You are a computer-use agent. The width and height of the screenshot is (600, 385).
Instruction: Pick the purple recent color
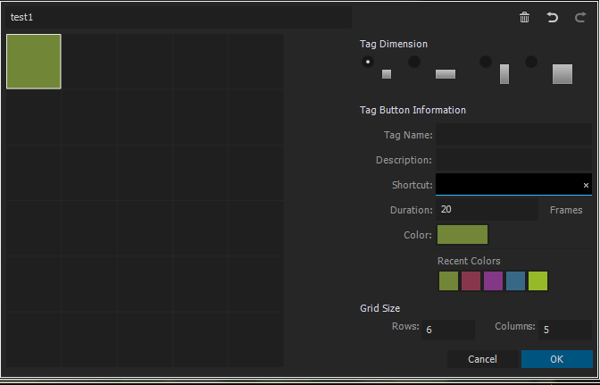pos(493,281)
